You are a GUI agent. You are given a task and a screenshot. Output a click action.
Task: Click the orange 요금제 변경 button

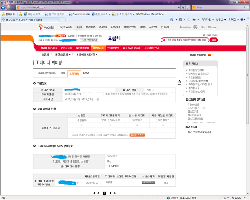click(x=137, y=135)
